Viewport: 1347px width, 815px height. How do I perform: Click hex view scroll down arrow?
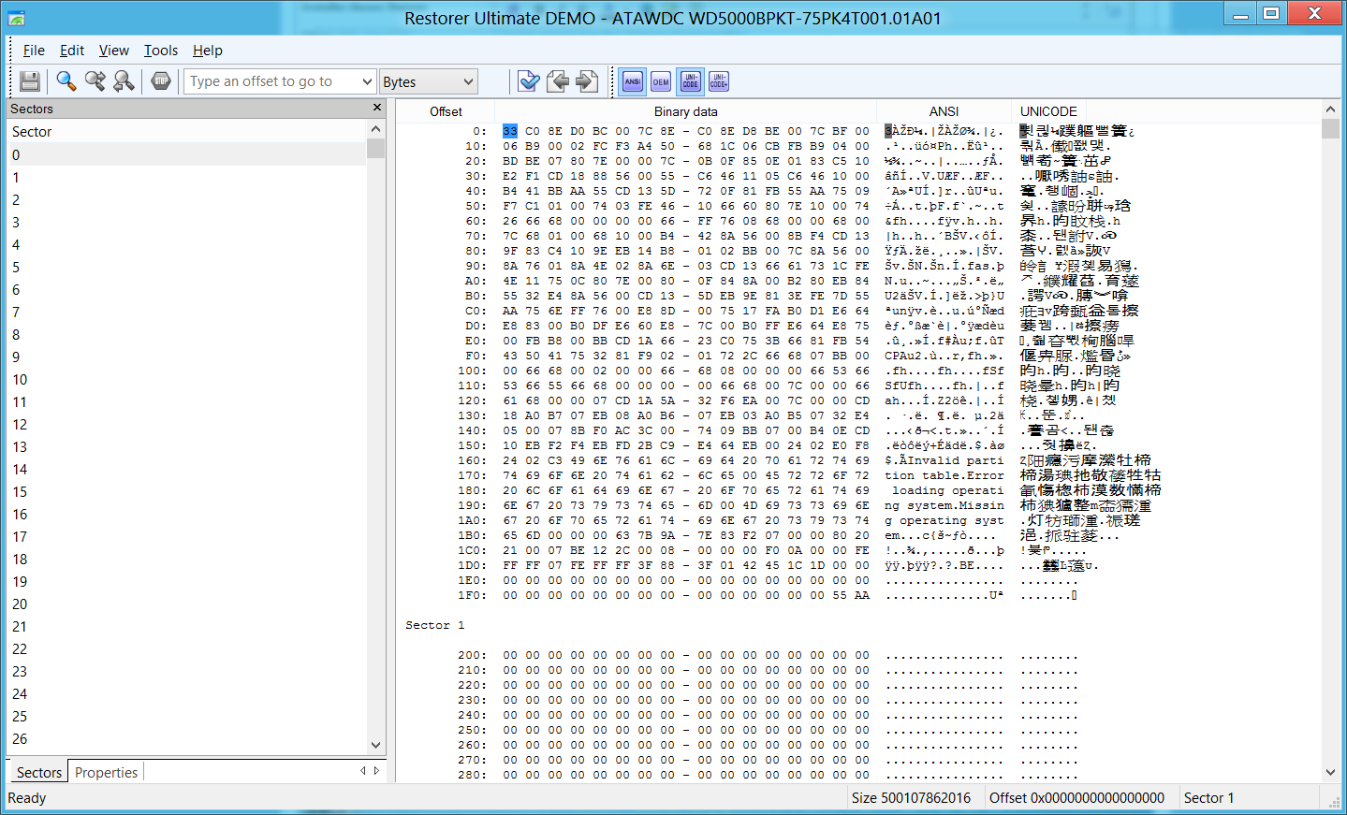pyautogui.click(x=1330, y=772)
